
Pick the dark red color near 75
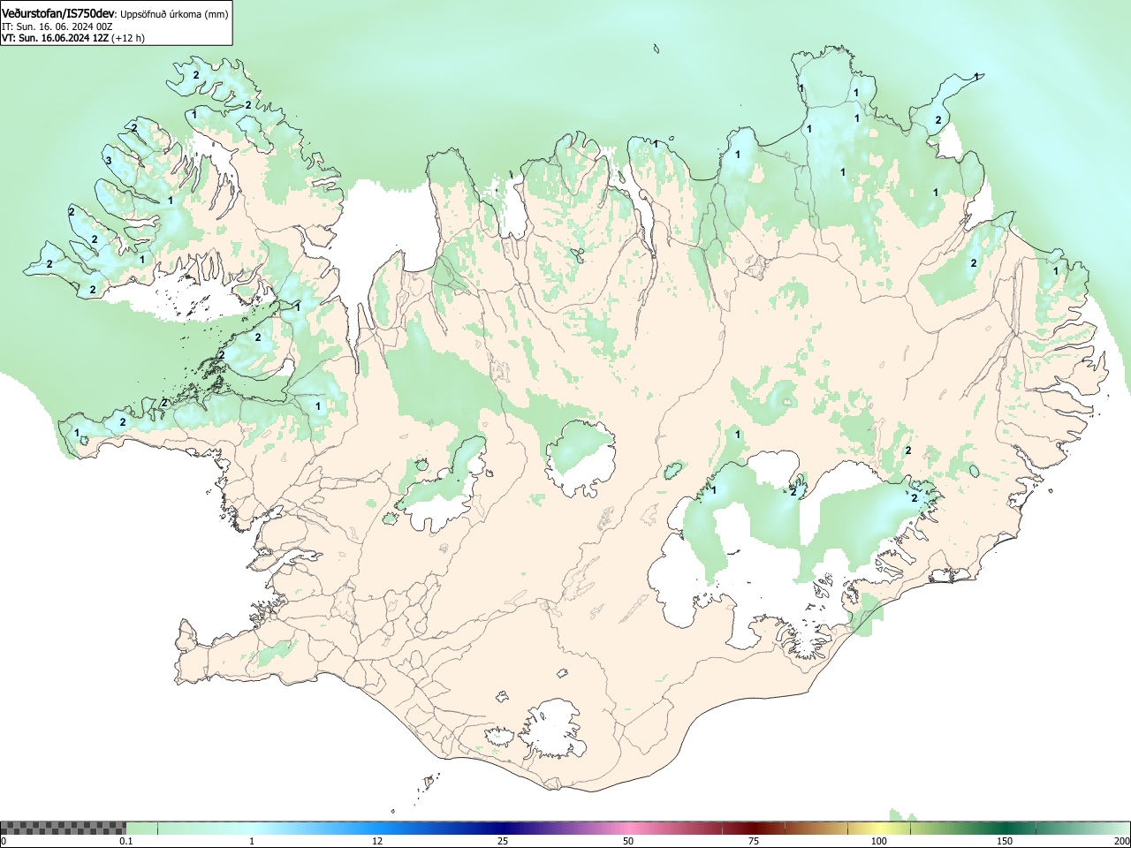(x=754, y=828)
